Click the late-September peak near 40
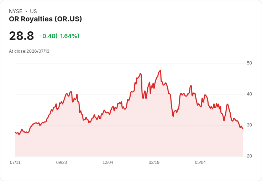Image resolution: width=262 pixels, height=181 pixels. [71, 92]
